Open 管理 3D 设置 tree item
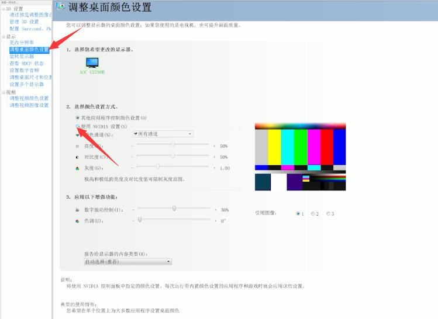 (24, 22)
